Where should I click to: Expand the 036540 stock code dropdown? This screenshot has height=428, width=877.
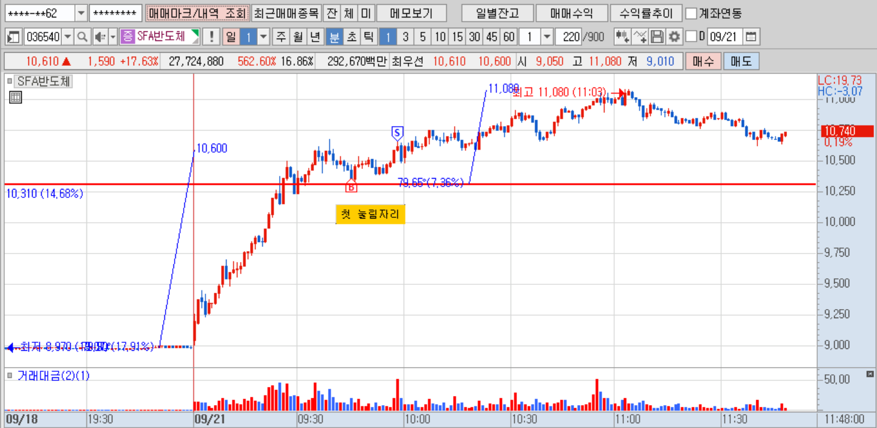click(x=68, y=37)
